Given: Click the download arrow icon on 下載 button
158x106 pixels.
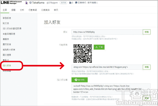Looking at the screenshot, I should pos(96,47).
